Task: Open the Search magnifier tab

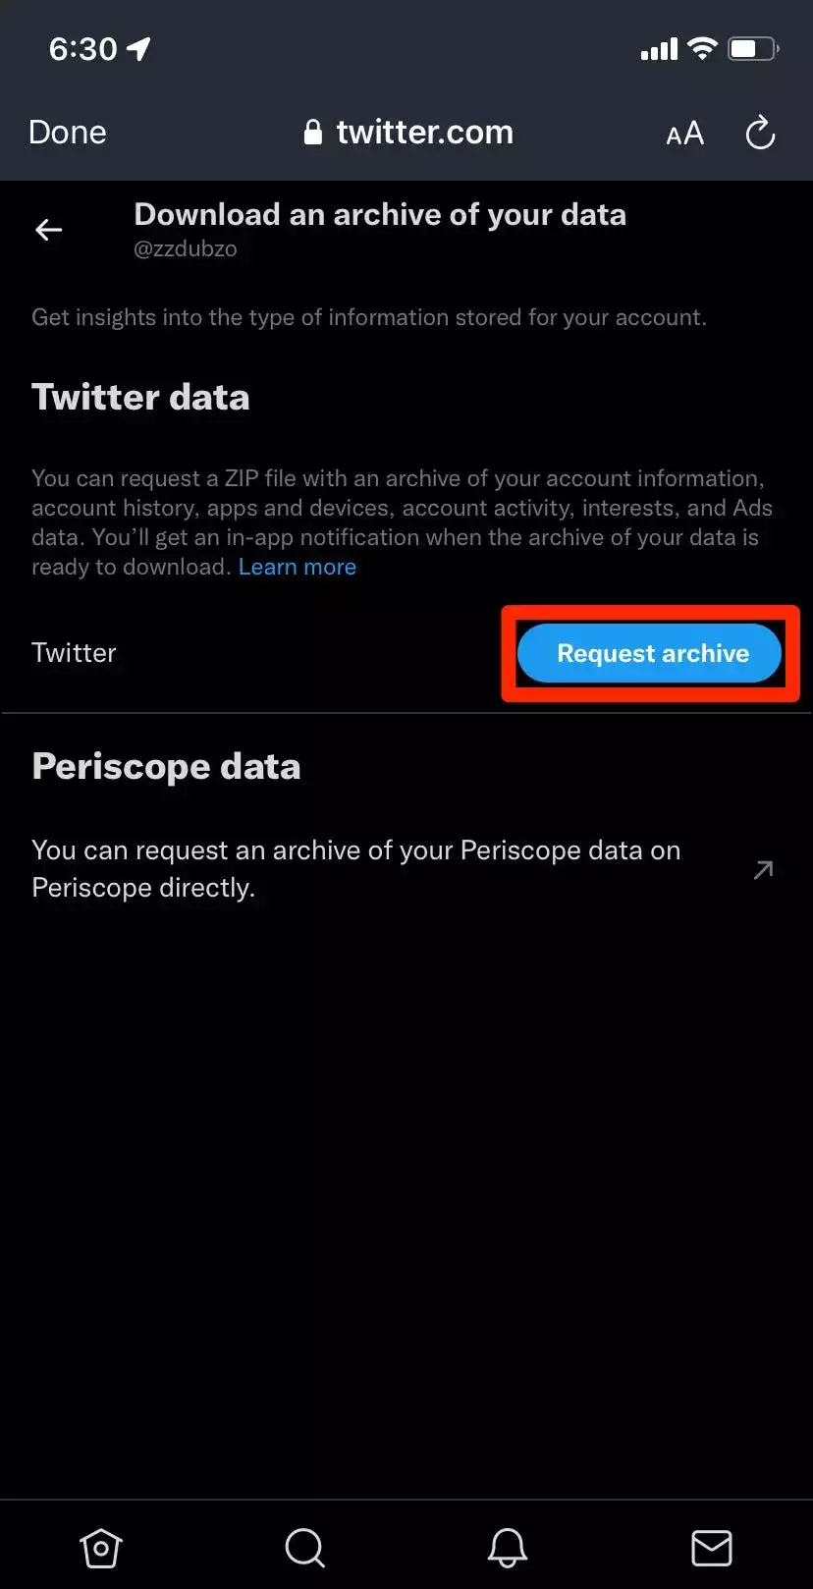Action: 304,1548
